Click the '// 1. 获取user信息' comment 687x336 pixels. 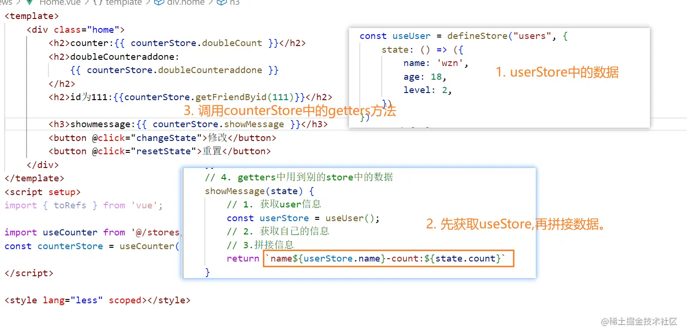(274, 205)
